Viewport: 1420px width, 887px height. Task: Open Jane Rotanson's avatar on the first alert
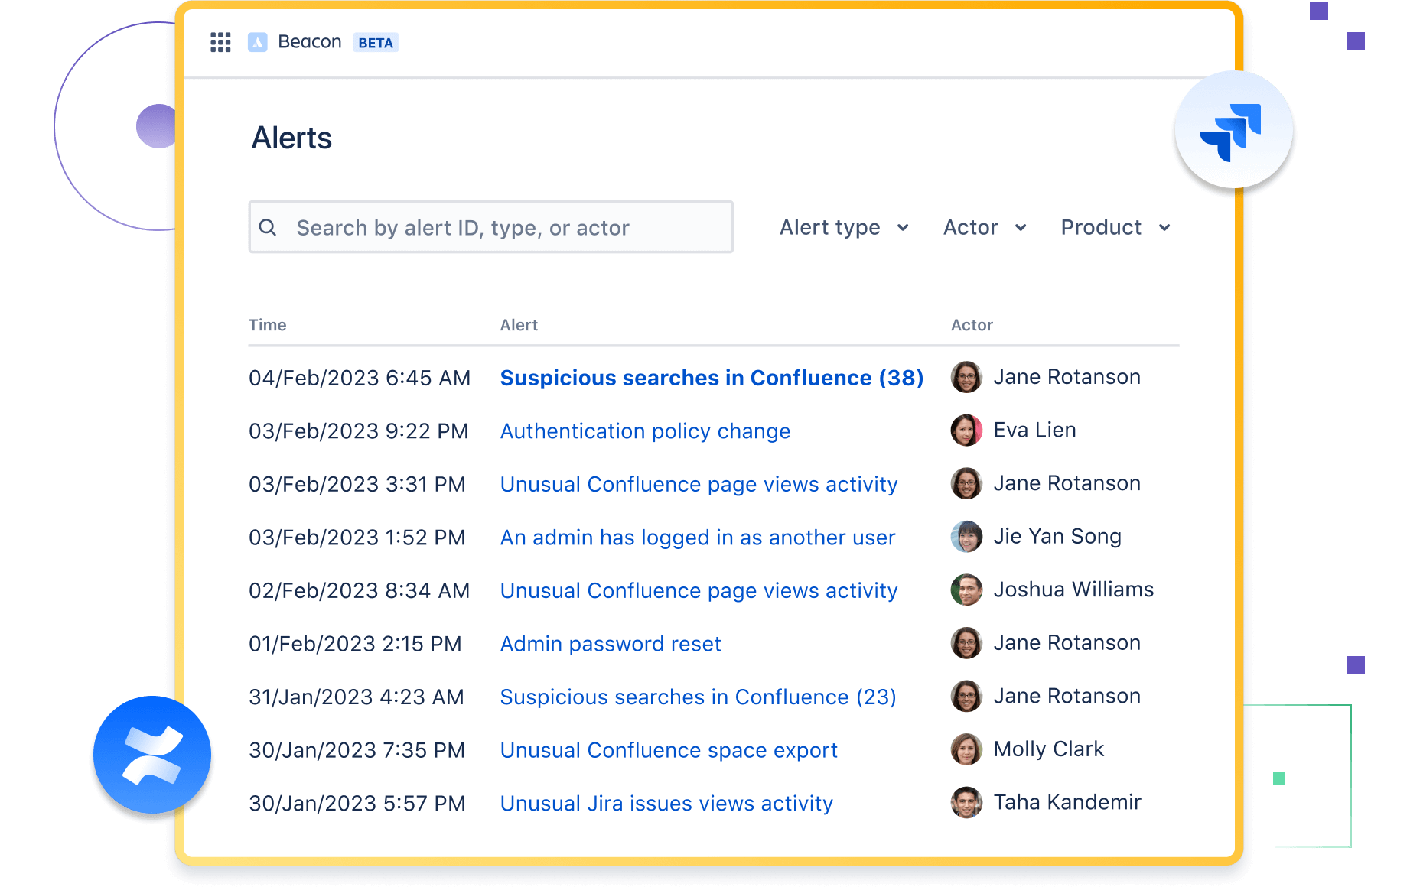point(966,377)
